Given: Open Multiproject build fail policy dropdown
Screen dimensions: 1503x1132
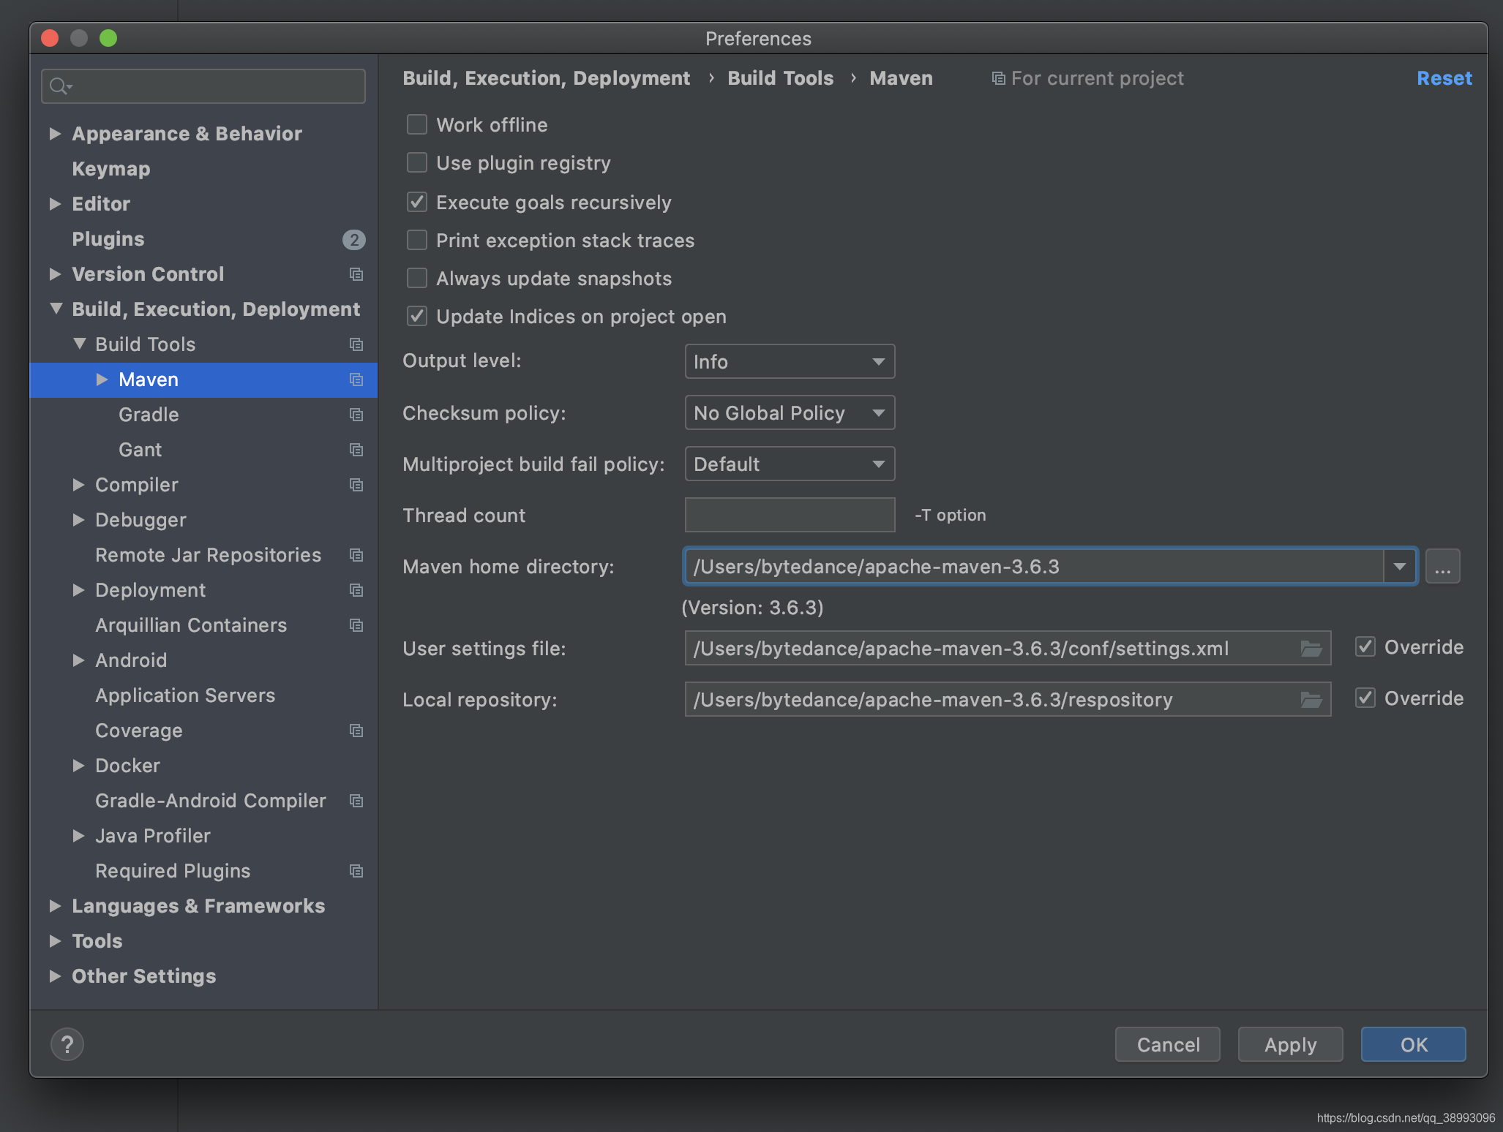Looking at the screenshot, I should pos(790,464).
